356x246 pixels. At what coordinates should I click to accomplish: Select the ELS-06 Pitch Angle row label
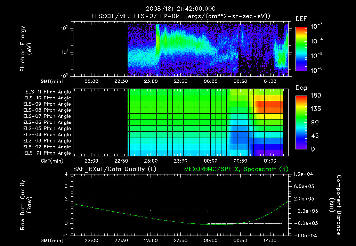coord(47,123)
